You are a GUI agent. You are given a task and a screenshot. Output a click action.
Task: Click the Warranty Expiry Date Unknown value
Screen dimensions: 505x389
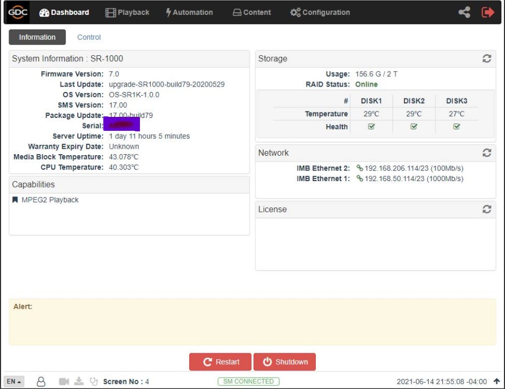point(124,146)
